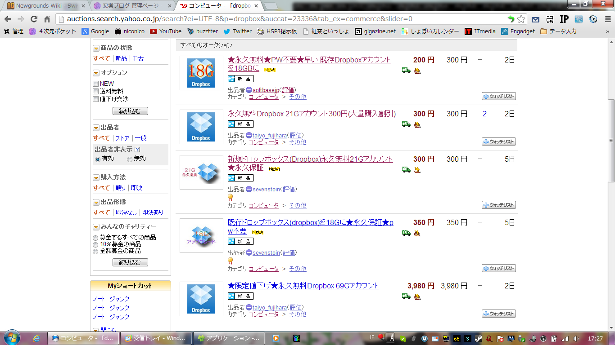This screenshot has width=615, height=345.
Task: Open the 限定値下げ Dropbox 69Gアカウント listing
Action: tap(303, 286)
